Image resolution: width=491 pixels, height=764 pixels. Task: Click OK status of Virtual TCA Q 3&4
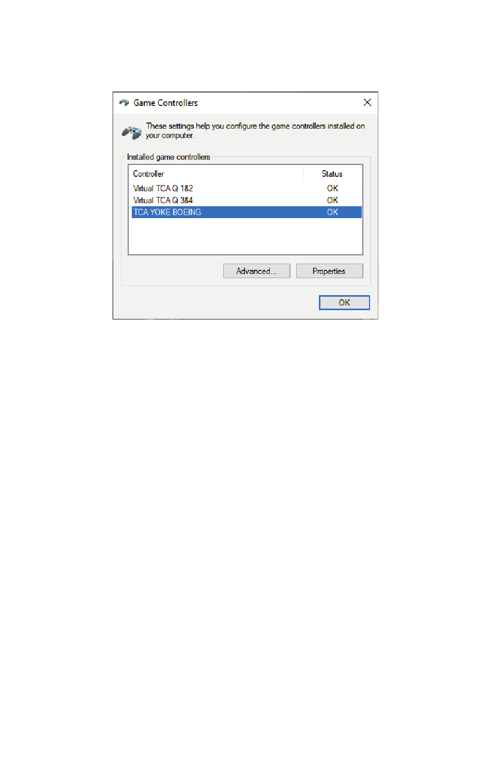(332, 200)
